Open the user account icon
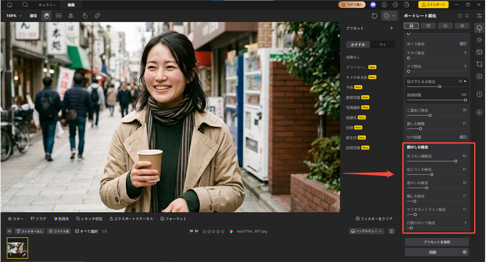486x262 pixels. pyautogui.click(x=385, y=4)
